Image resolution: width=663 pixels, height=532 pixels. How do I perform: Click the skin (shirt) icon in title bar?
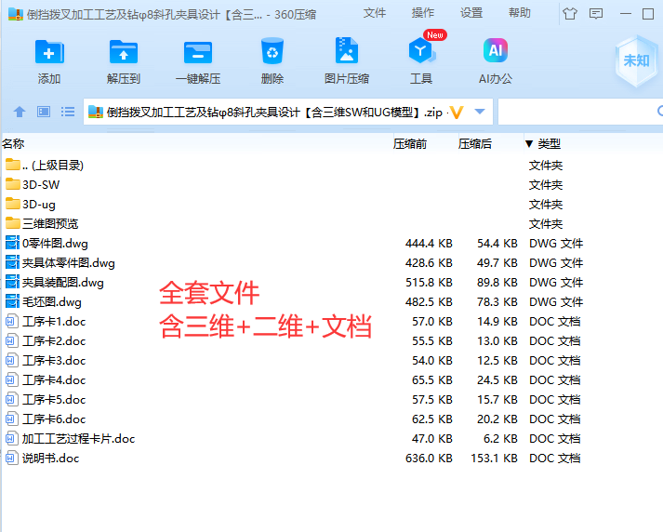[570, 14]
